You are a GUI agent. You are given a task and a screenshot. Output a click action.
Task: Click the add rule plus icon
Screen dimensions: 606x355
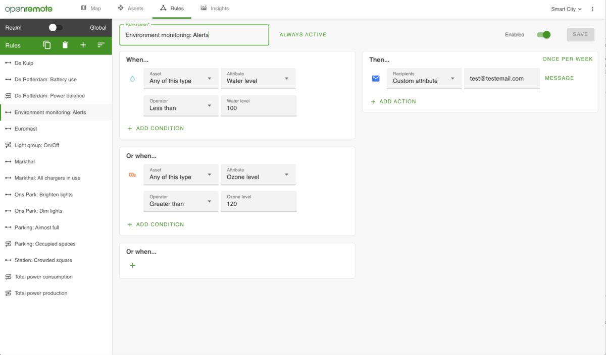pyautogui.click(x=83, y=45)
